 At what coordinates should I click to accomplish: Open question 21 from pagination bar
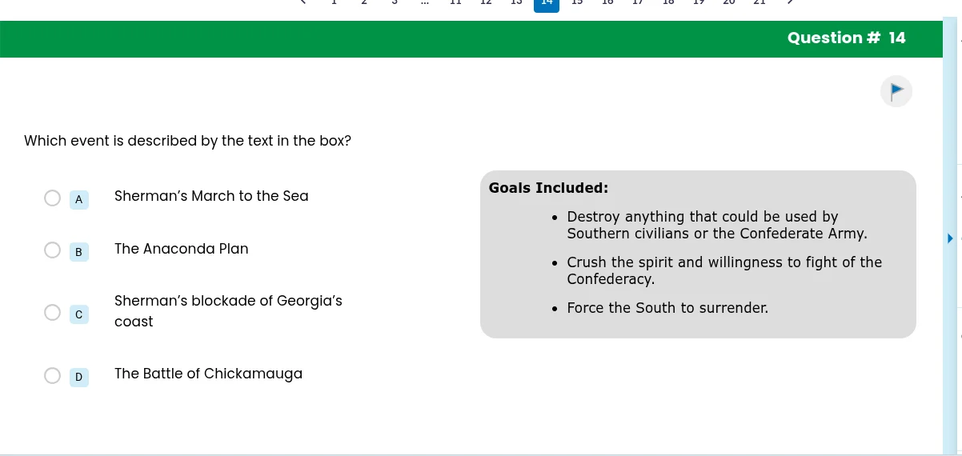(x=760, y=2)
